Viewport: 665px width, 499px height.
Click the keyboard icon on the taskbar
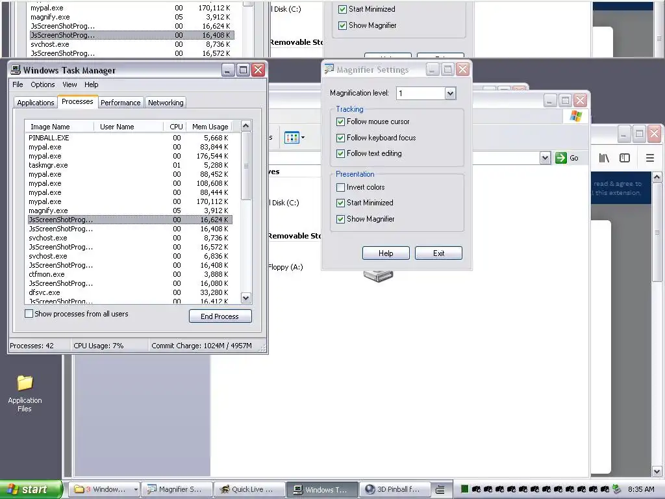point(440,490)
